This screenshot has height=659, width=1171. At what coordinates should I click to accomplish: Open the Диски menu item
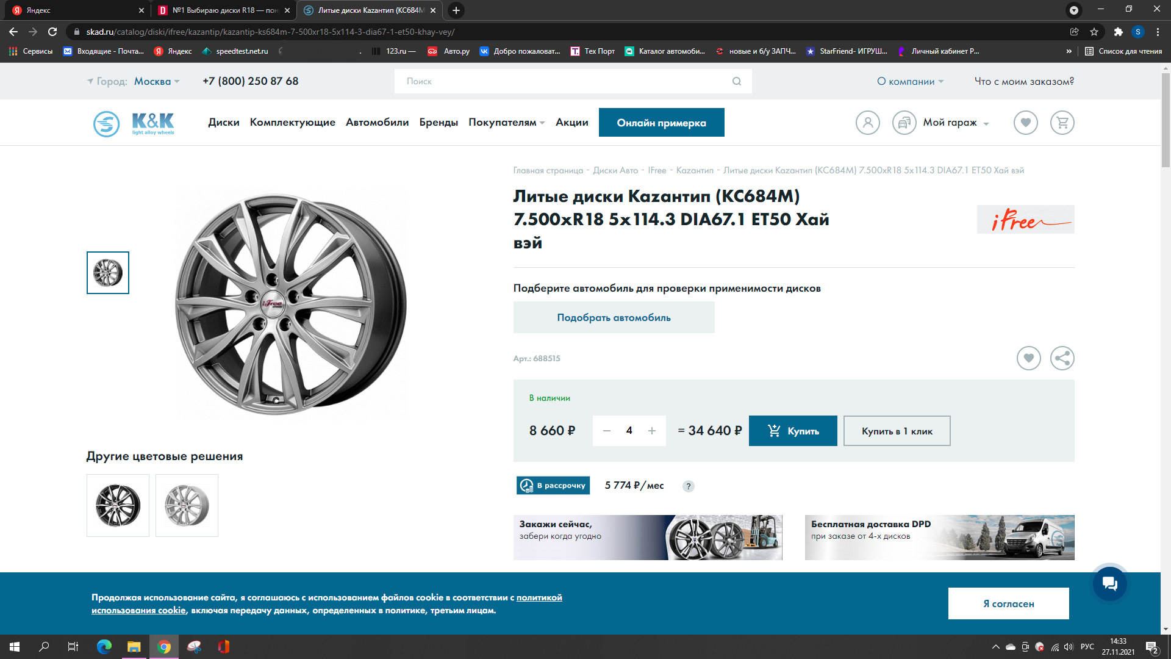(x=223, y=122)
